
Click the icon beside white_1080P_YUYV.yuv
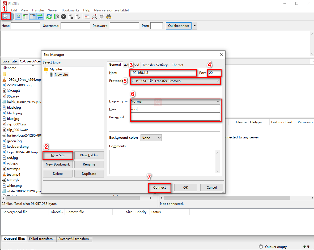pos(4,191)
